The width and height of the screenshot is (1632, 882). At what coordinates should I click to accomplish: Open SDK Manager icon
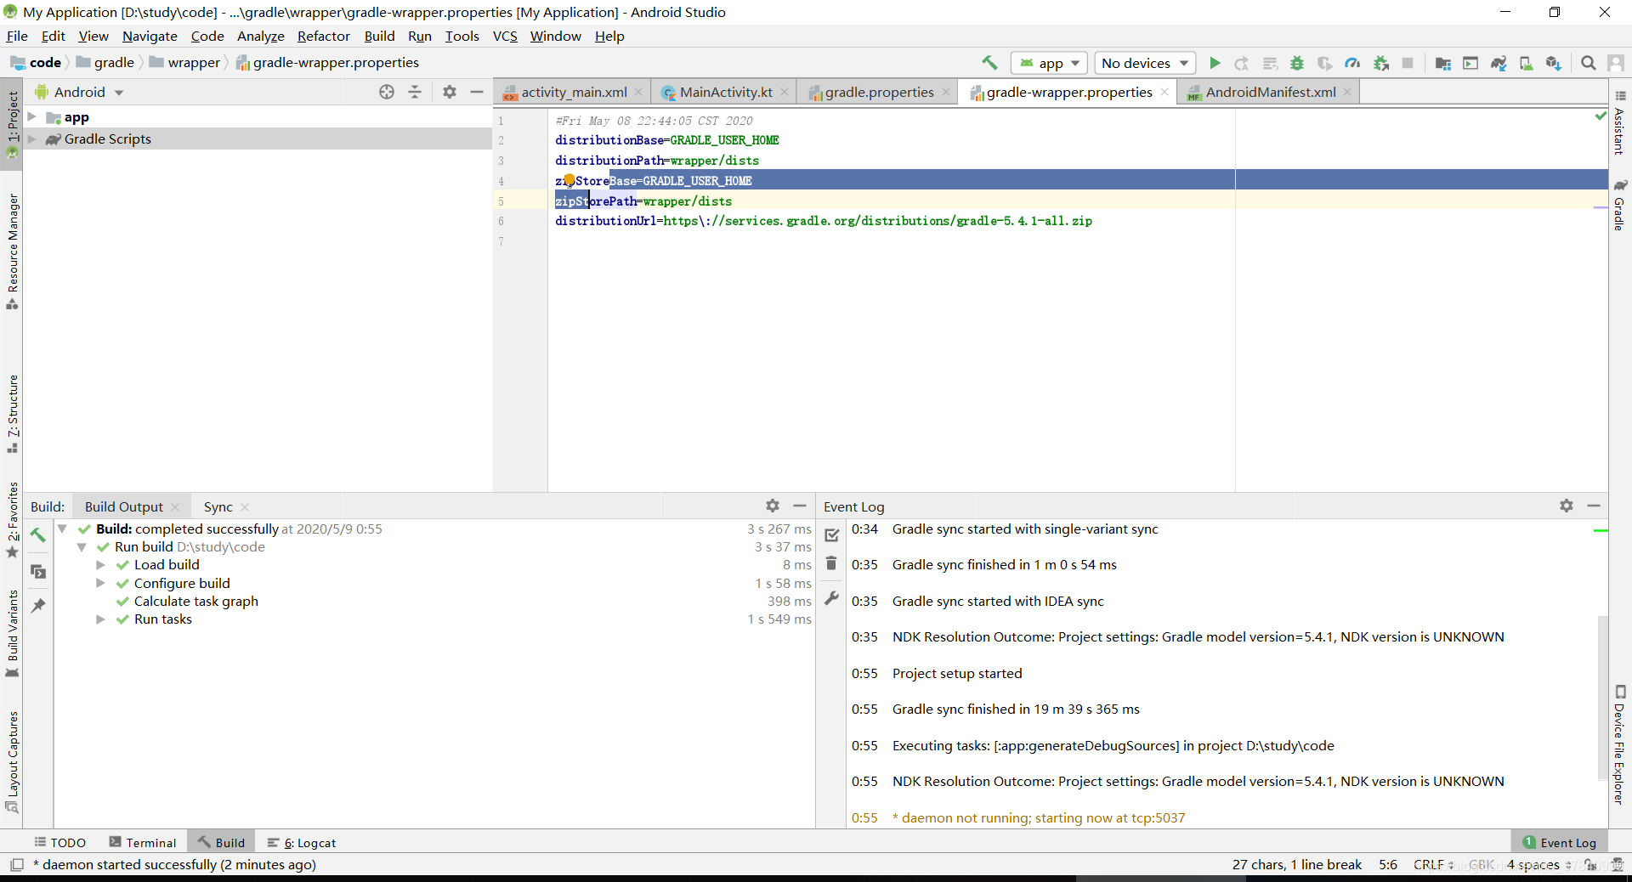1553,63
